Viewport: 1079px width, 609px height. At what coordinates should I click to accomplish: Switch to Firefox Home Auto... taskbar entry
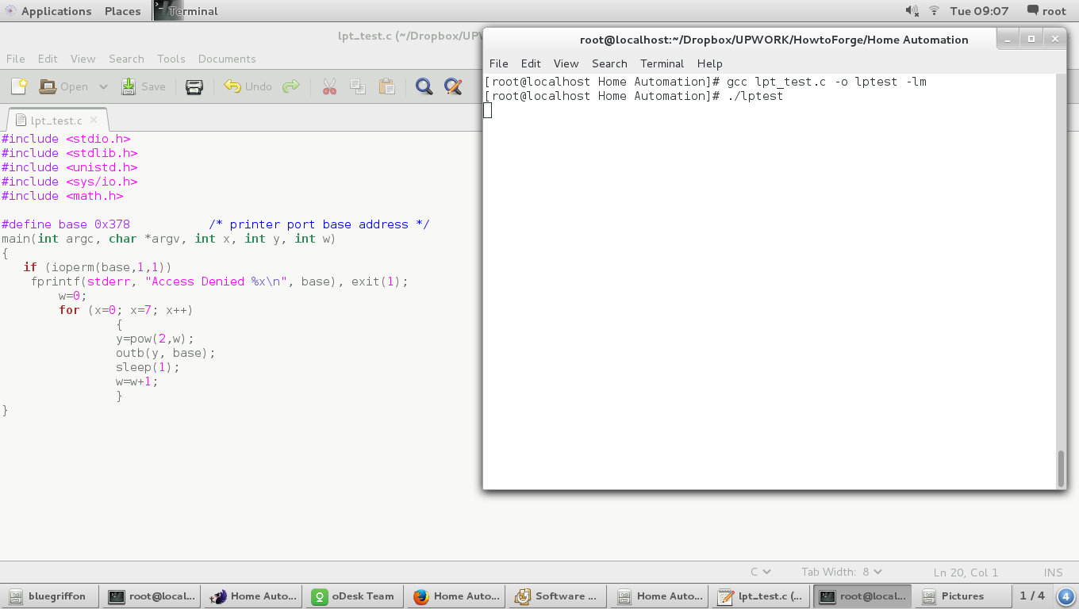(456, 596)
